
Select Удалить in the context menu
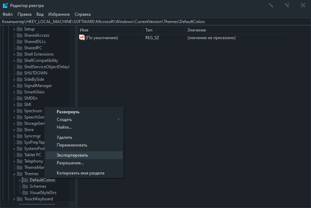coord(64,137)
